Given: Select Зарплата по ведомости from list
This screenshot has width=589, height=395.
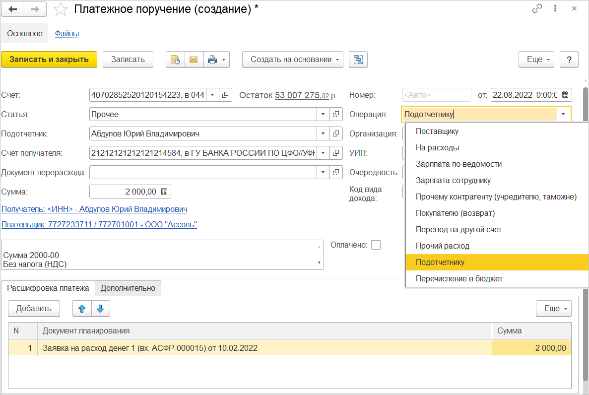Looking at the screenshot, I should click(458, 164).
